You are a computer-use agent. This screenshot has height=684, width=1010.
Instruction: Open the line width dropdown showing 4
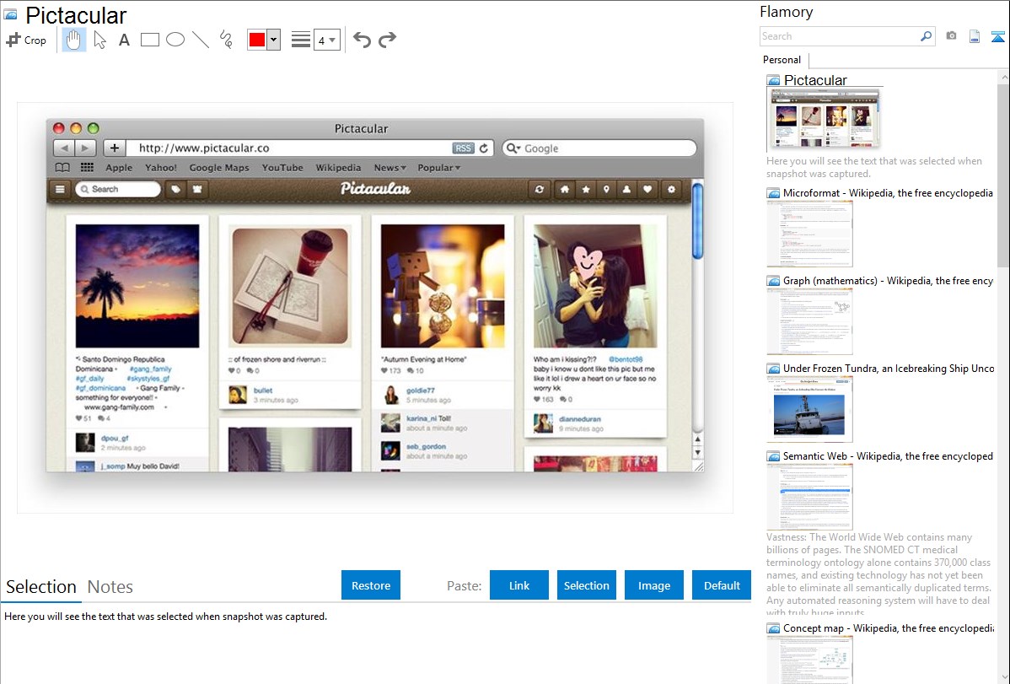point(327,40)
